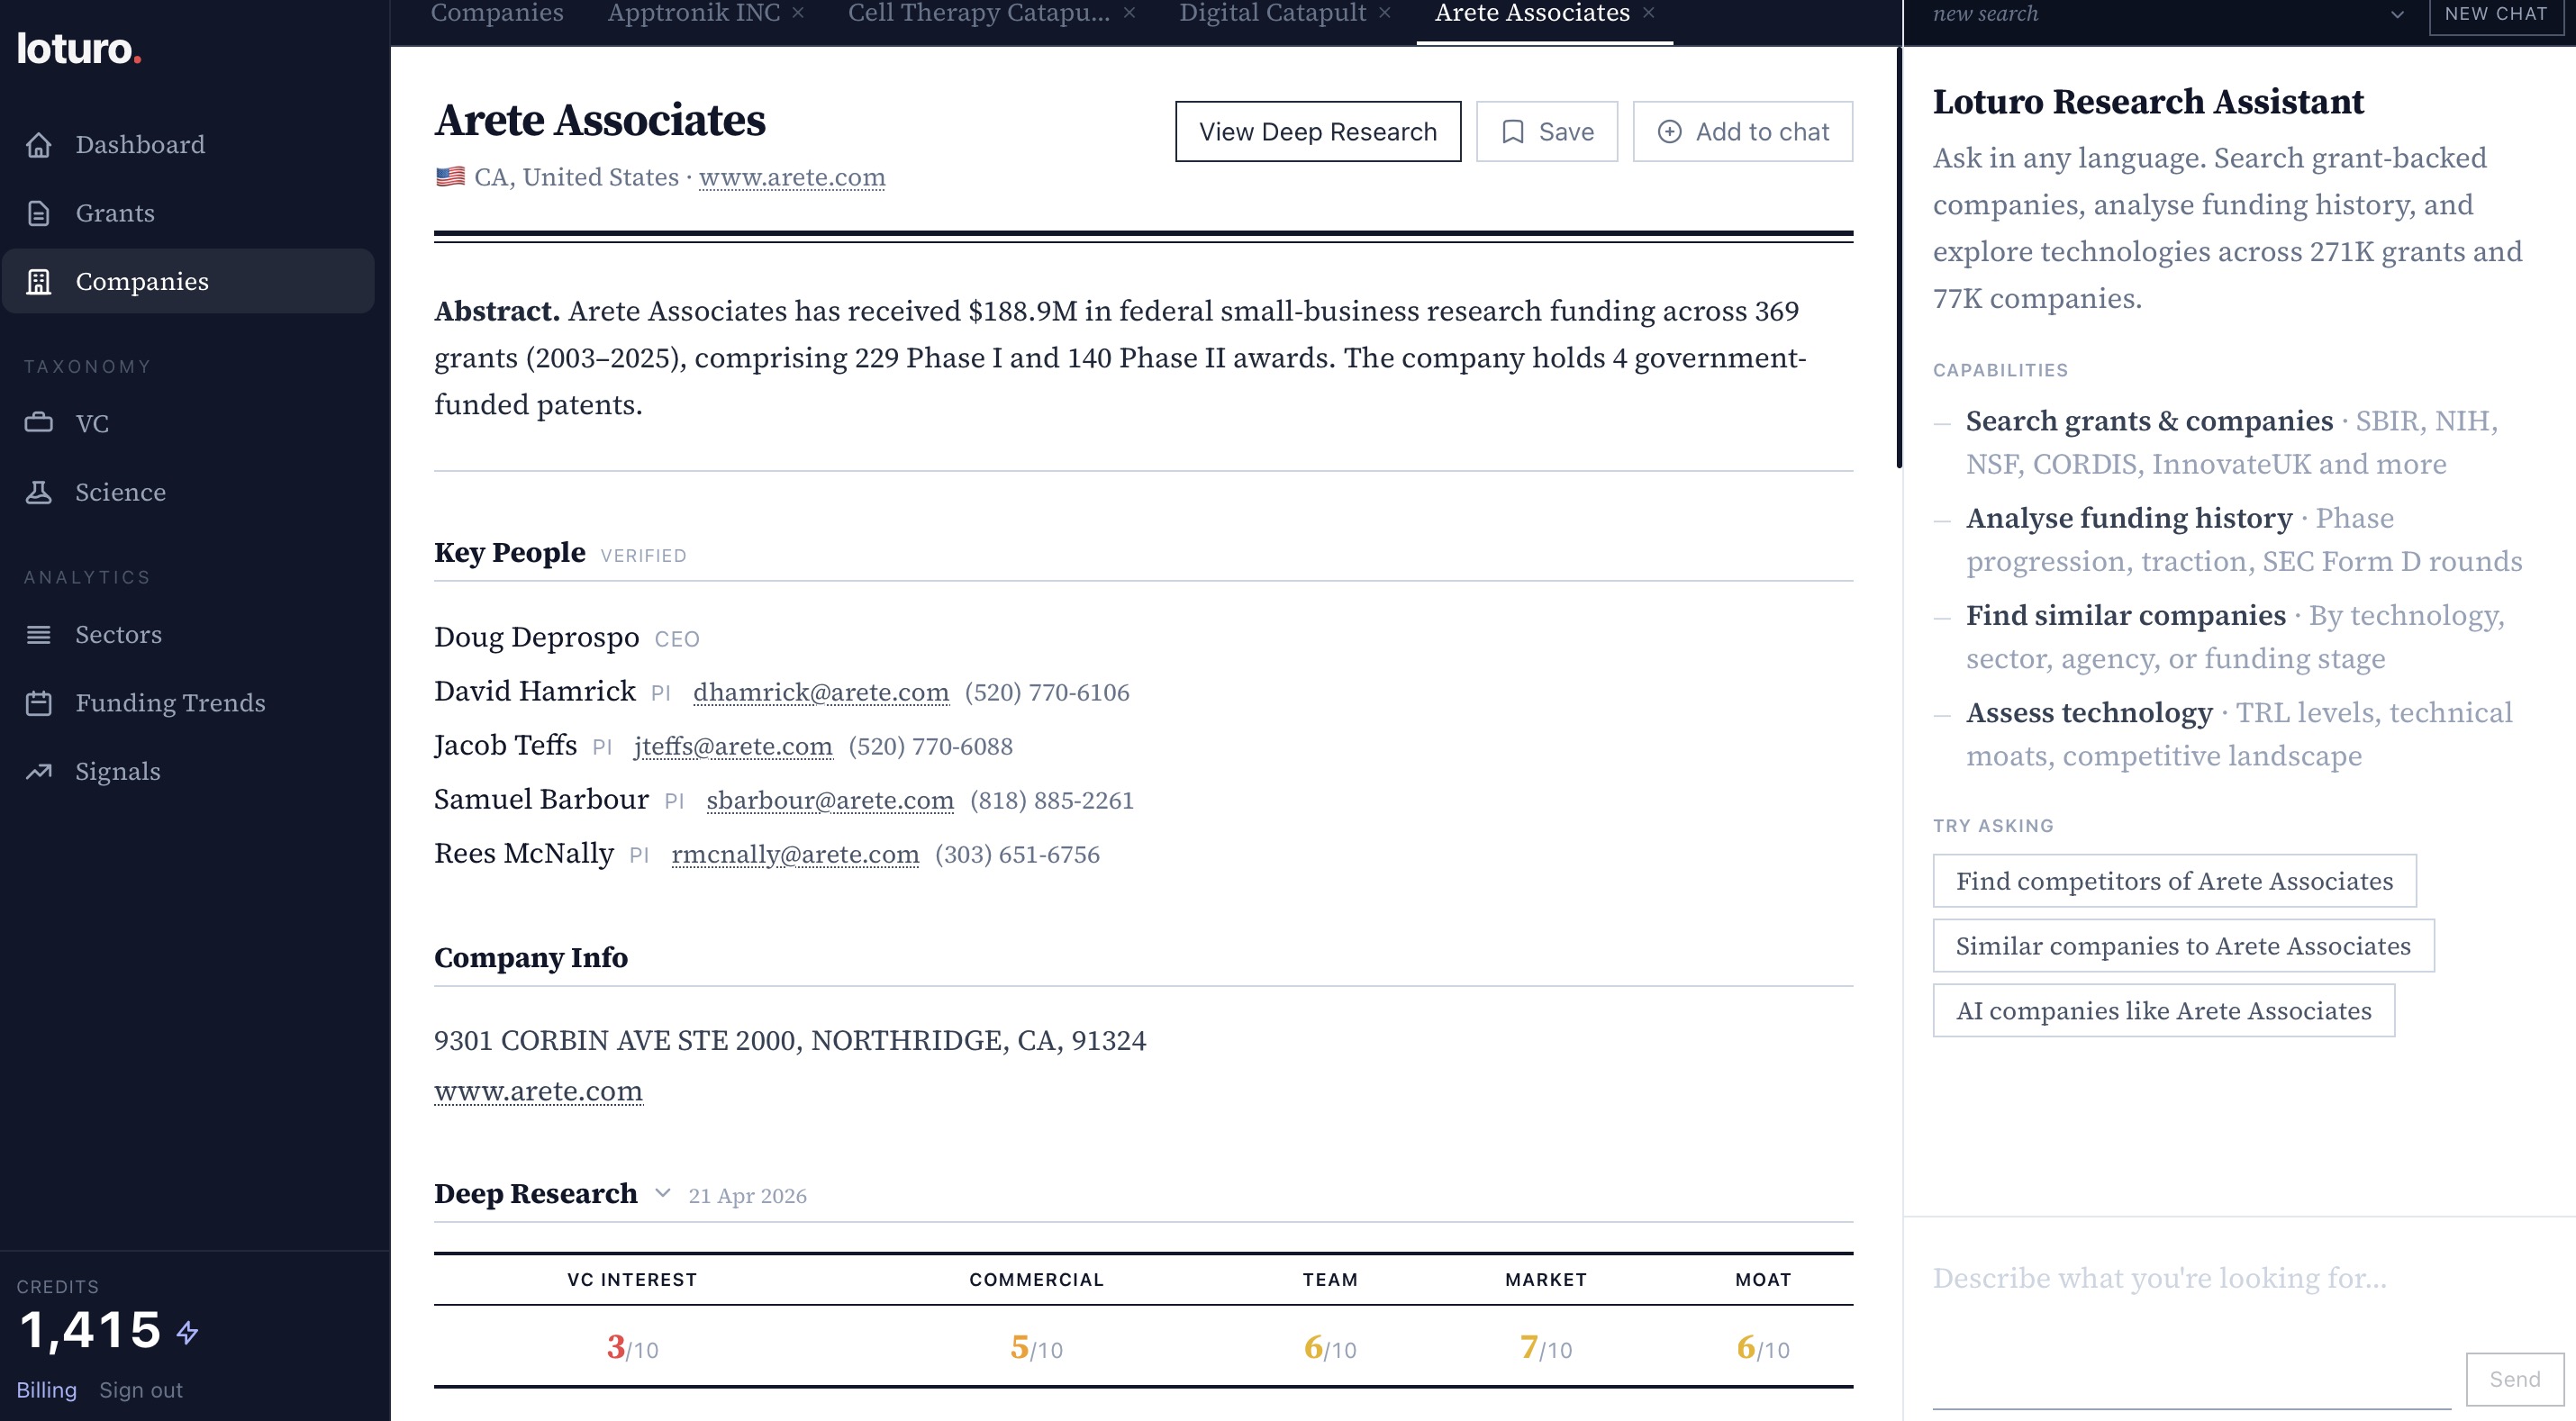Image resolution: width=2576 pixels, height=1421 pixels.
Task: Click the name Doug Deprospo
Action: pos(536,638)
